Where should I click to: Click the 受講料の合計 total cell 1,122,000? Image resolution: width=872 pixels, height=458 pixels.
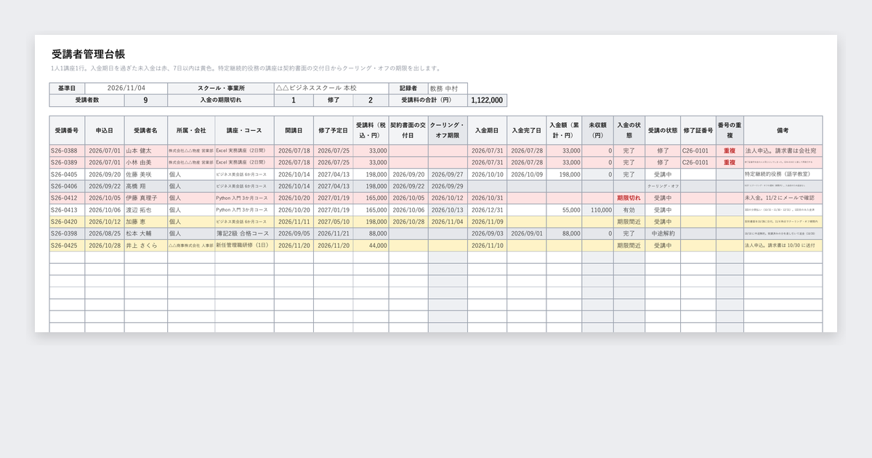pyautogui.click(x=487, y=101)
